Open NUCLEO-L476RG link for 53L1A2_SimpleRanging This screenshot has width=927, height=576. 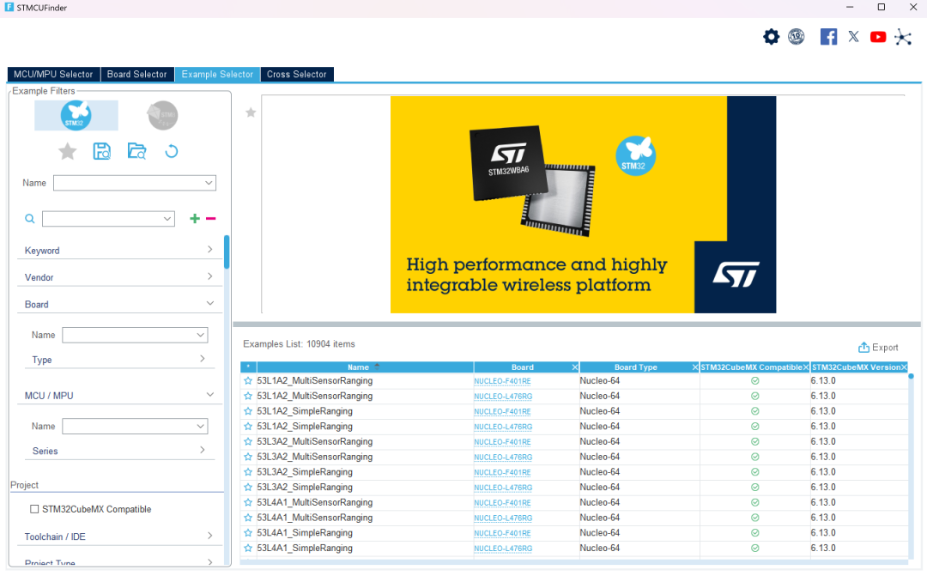pyautogui.click(x=503, y=427)
